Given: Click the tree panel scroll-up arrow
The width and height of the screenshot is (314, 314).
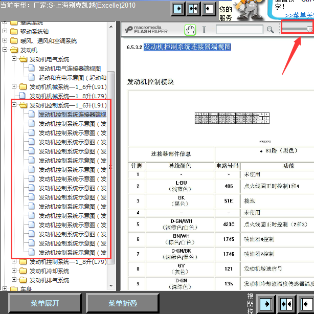Looking at the screenshot, I should tap(111, 27).
